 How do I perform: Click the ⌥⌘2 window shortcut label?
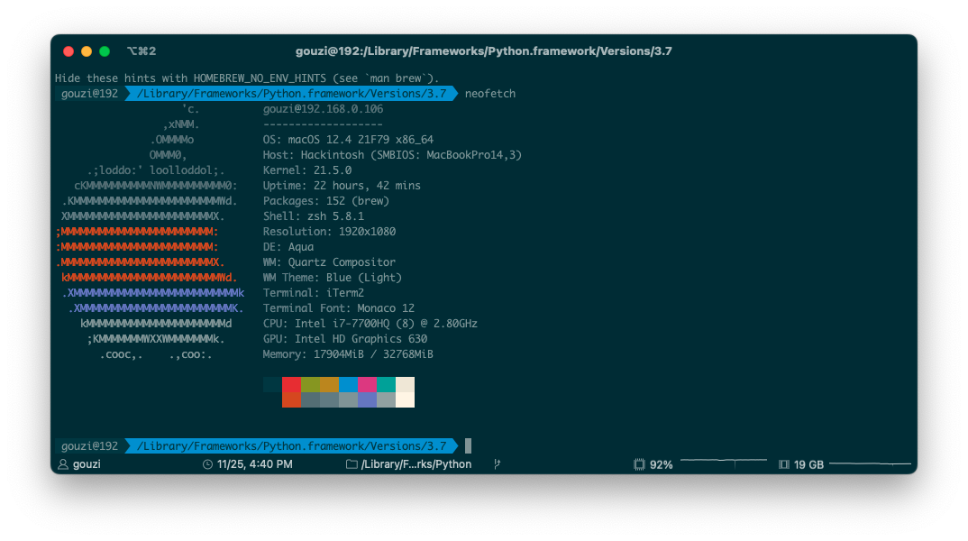142,51
